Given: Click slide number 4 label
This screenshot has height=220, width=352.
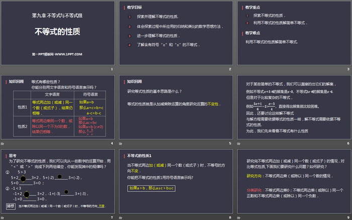Looking at the screenshot, I should coord(112,143).
